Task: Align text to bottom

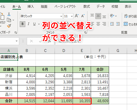Action: point(104,17)
